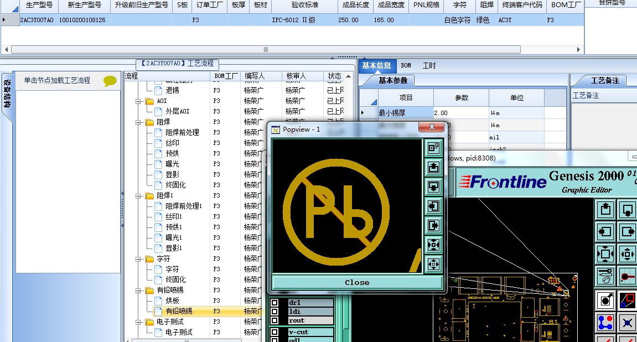Select the 基本参数 sub-tab
This screenshot has height=342, width=637.
coord(392,80)
